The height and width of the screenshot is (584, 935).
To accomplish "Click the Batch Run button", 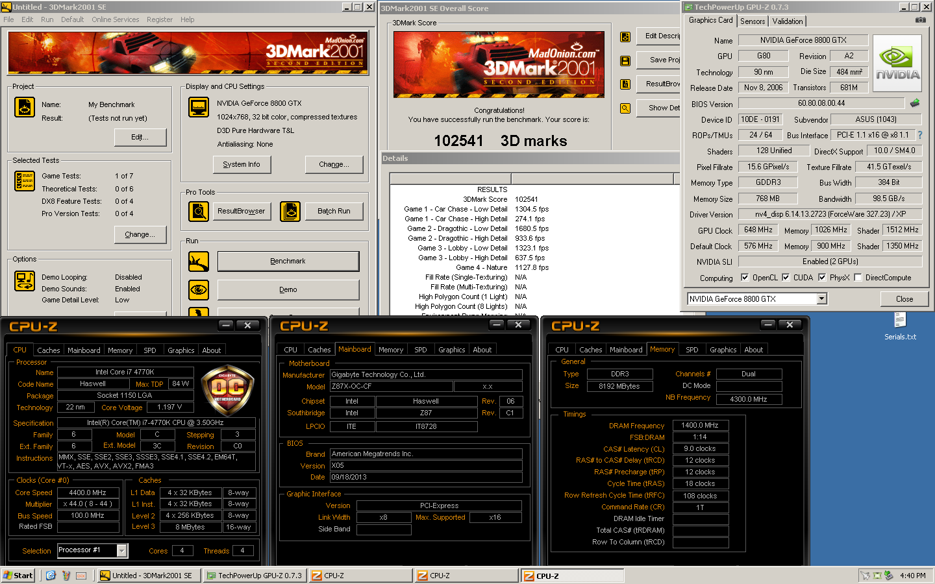I will point(334,211).
